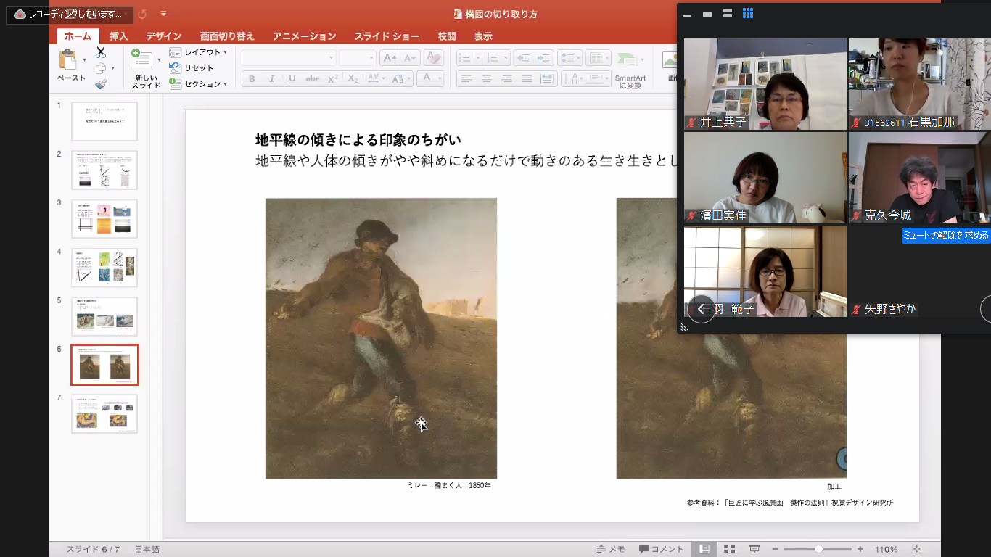Align text left in ribbon

pyautogui.click(x=466, y=79)
